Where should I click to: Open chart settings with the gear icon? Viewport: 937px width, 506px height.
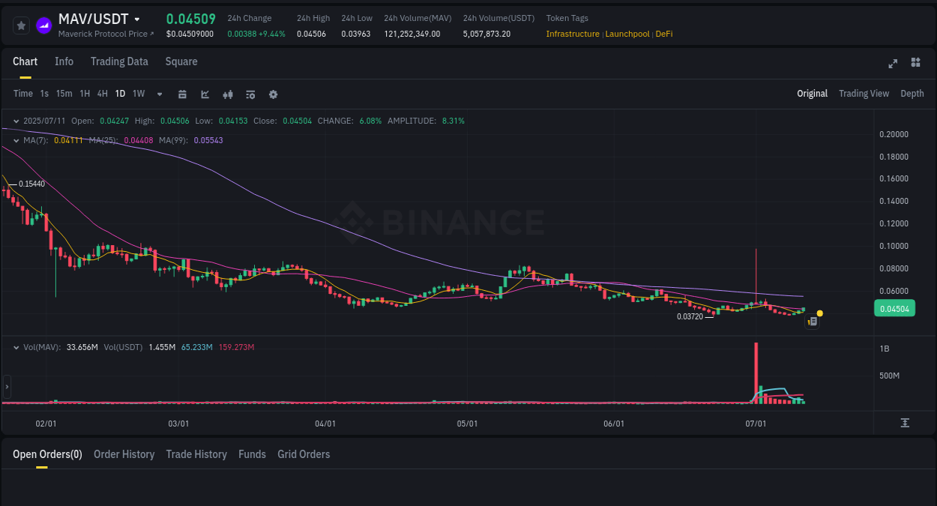(x=273, y=94)
